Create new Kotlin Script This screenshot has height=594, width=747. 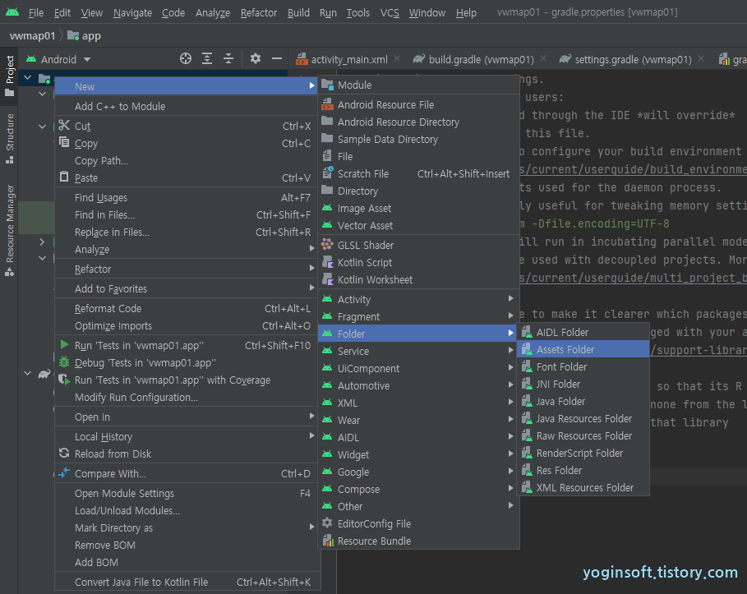coord(418,262)
